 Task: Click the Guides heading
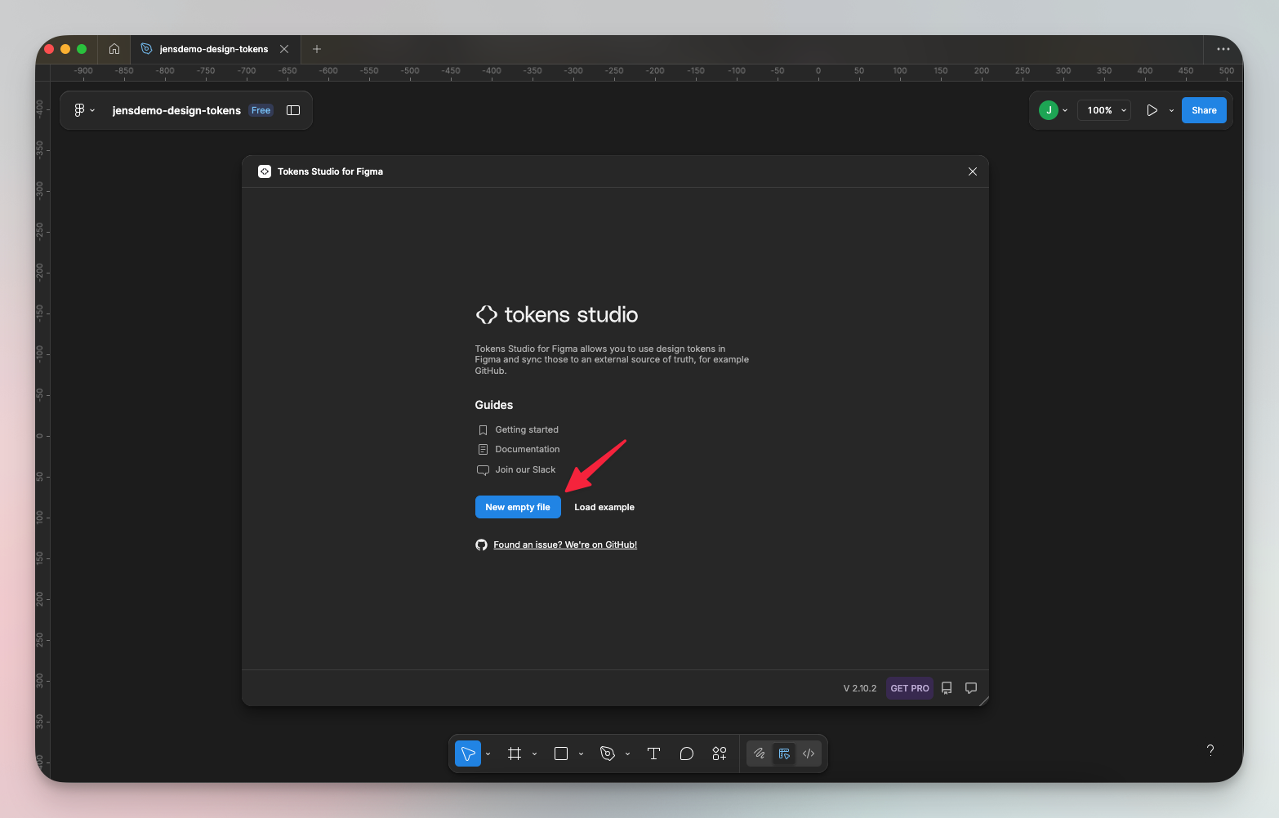tap(494, 405)
